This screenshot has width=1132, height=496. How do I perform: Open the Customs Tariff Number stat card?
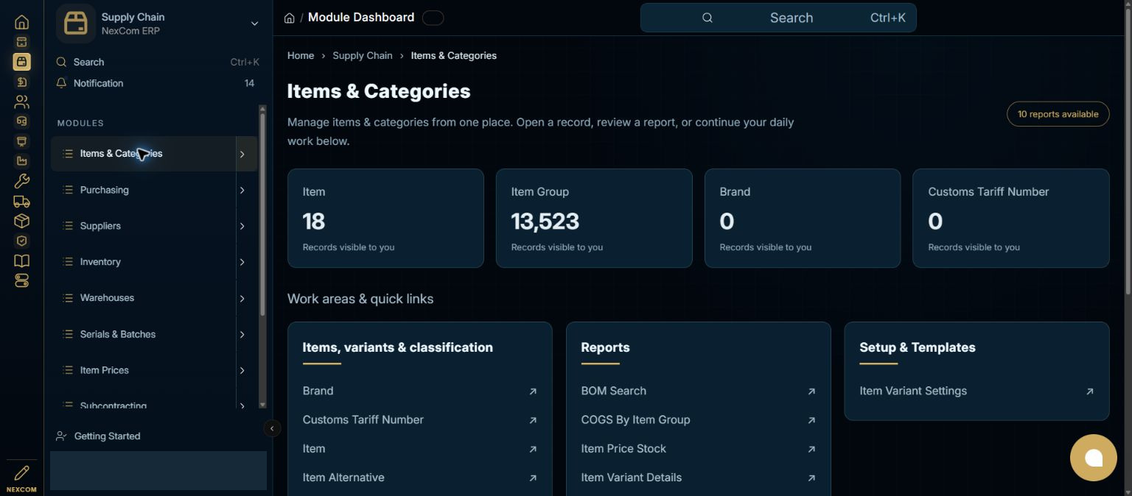1010,218
